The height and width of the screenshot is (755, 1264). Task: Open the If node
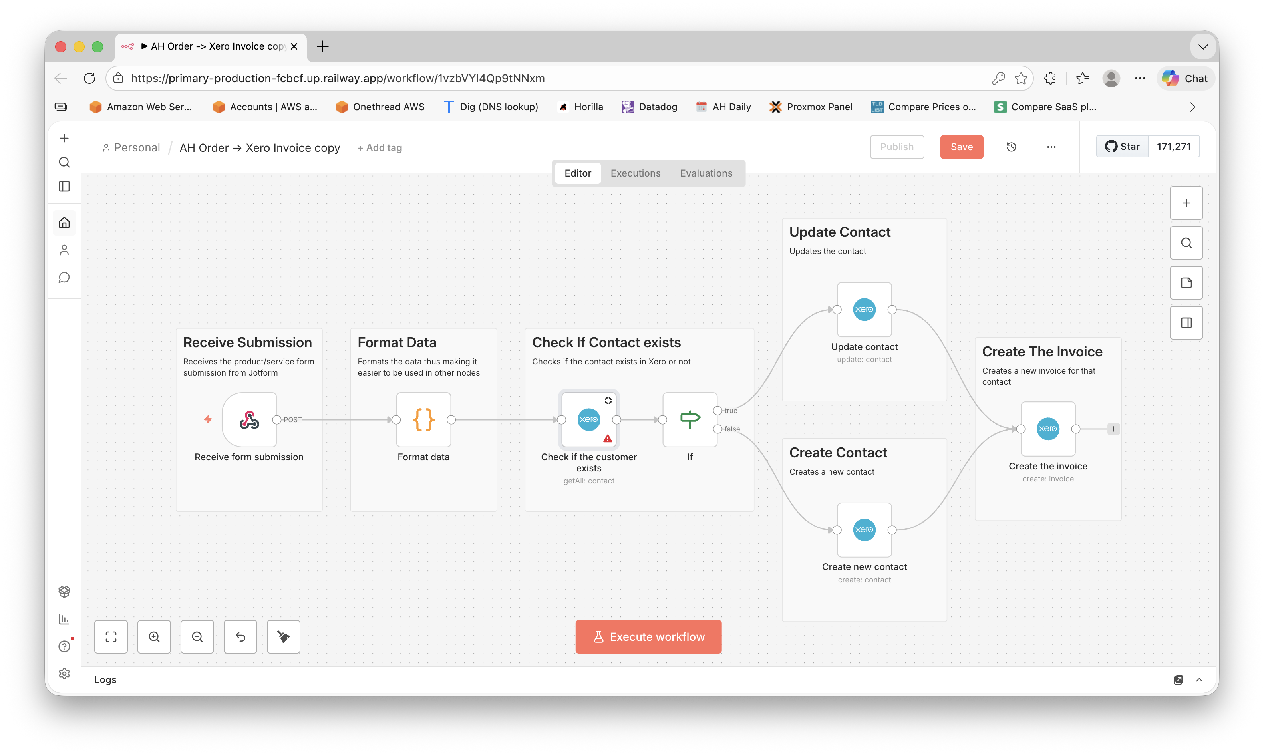click(690, 420)
